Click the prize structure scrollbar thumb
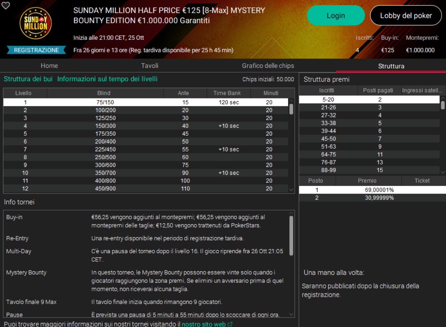 (x=443, y=105)
